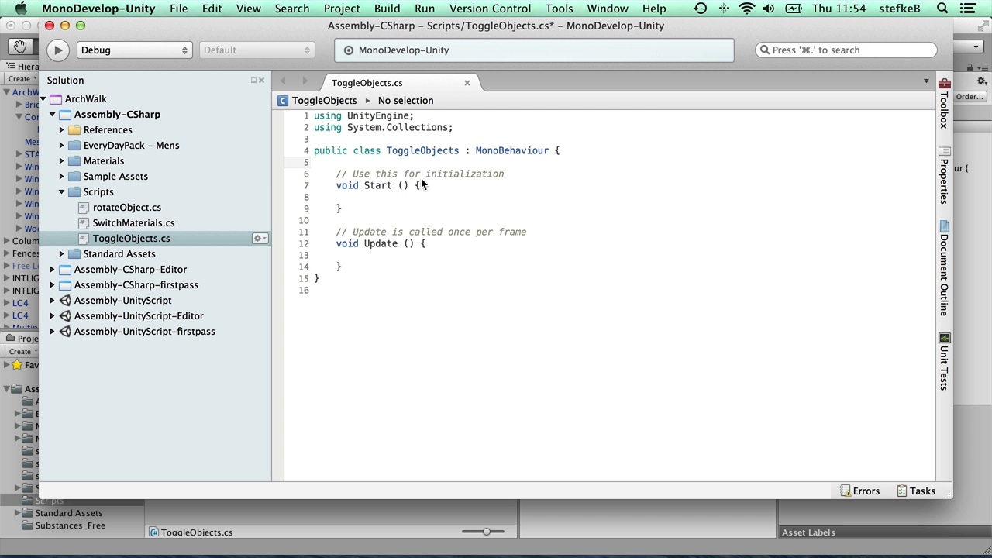Open the Unit Tests side pad

tap(944, 362)
